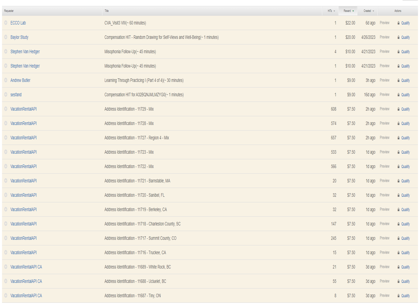
Task: Click lock icon for Address Identification 11723
Action: click(398, 152)
